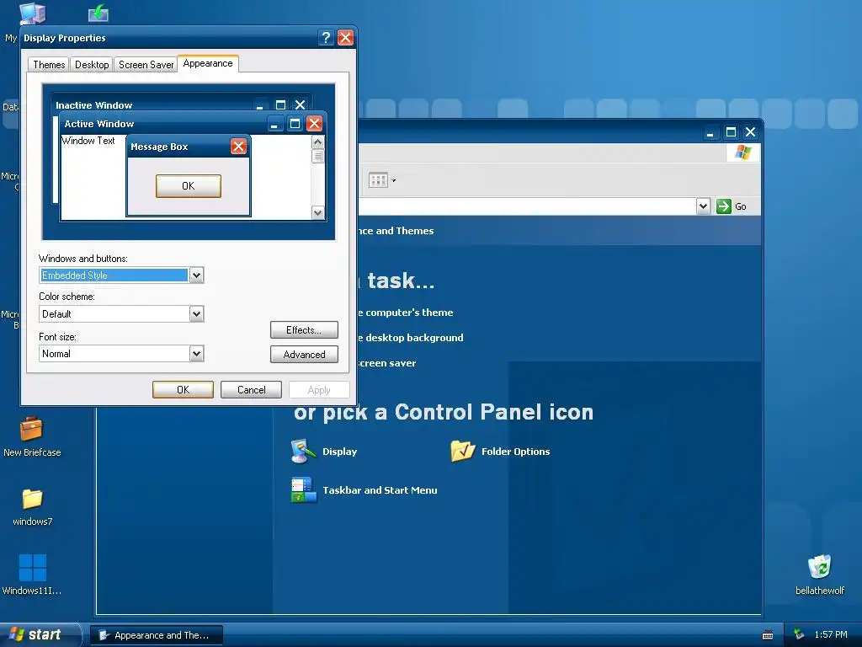
Task: Open the New Briefcase desktop icon
Action: coord(32,437)
